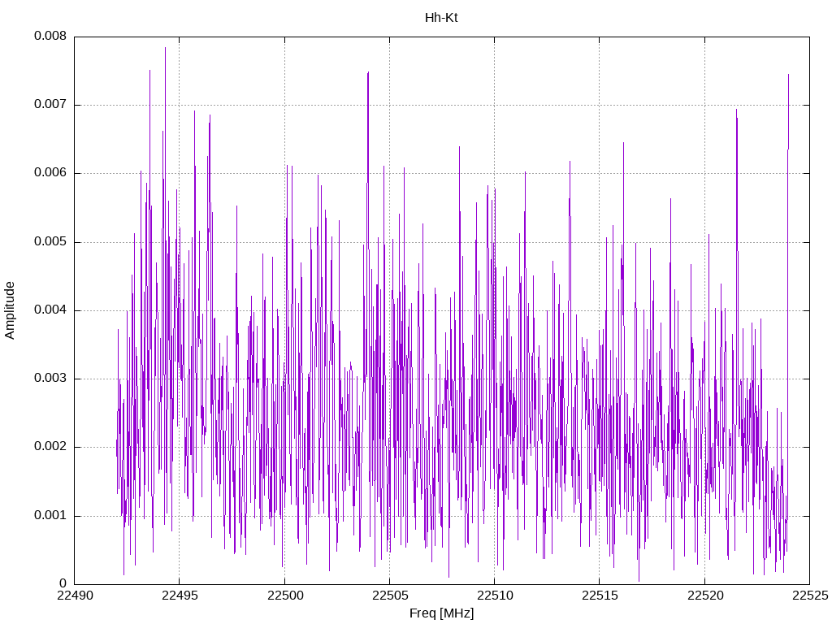Click the "Freq [MHz]" x-axis label

click(441, 613)
